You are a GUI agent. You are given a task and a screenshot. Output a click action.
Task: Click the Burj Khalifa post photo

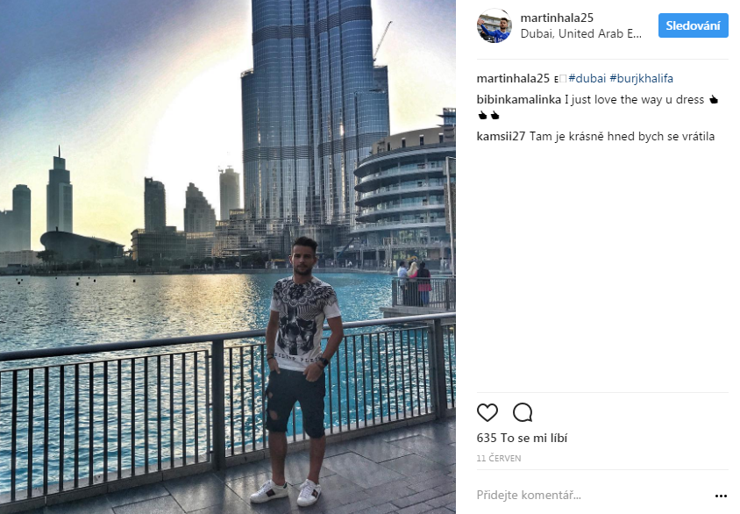228,257
